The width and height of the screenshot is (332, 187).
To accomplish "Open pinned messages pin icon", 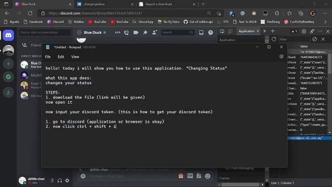I will pyautogui.click(x=145, y=32).
